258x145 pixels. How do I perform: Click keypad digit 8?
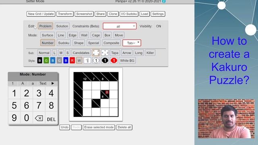[51, 106]
